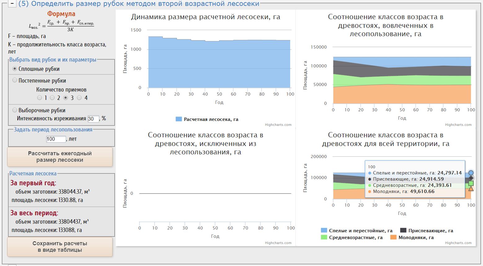Click the Формула heading
Screen dimensions: 483x266
61,14
